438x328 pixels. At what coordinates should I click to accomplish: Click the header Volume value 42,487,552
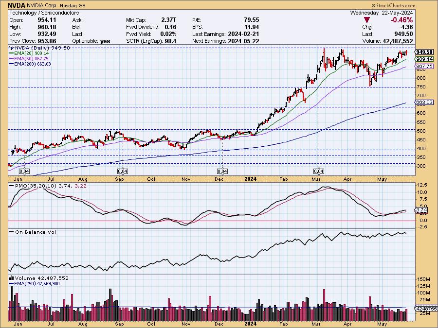click(398, 41)
